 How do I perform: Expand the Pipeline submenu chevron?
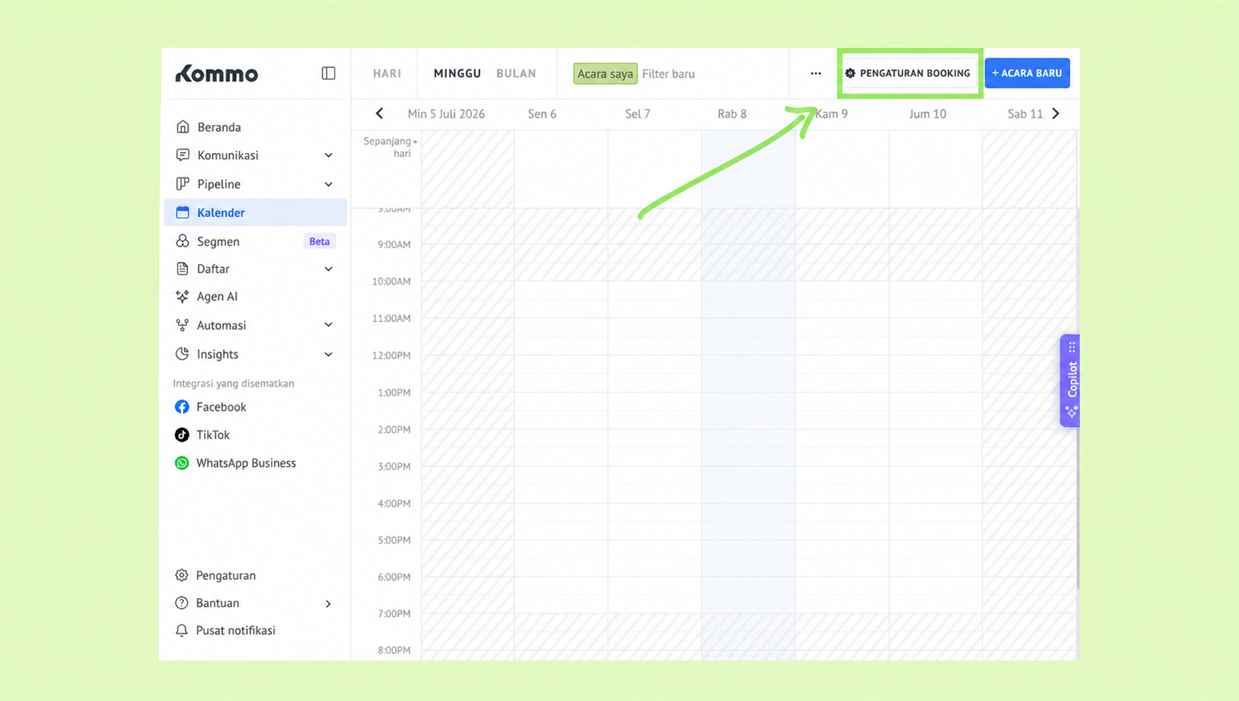pyautogui.click(x=328, y=184)
